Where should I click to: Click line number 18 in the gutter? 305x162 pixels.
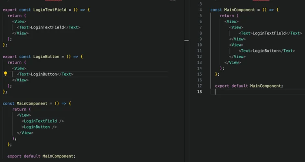[x=200, y=92]
